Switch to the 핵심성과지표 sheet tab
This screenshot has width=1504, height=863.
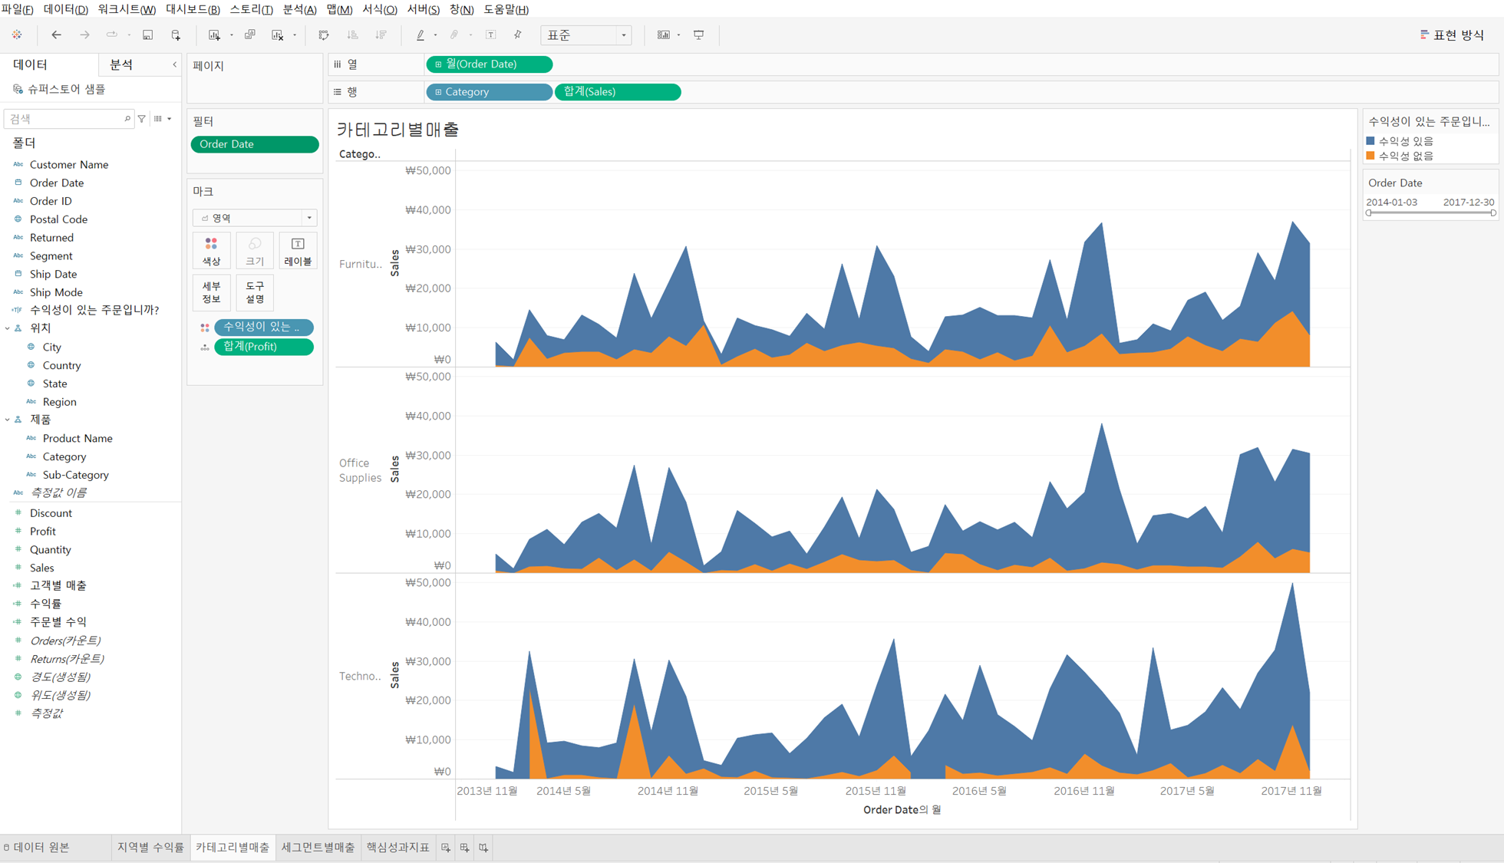pyautogui.click(x=397, y=848)
